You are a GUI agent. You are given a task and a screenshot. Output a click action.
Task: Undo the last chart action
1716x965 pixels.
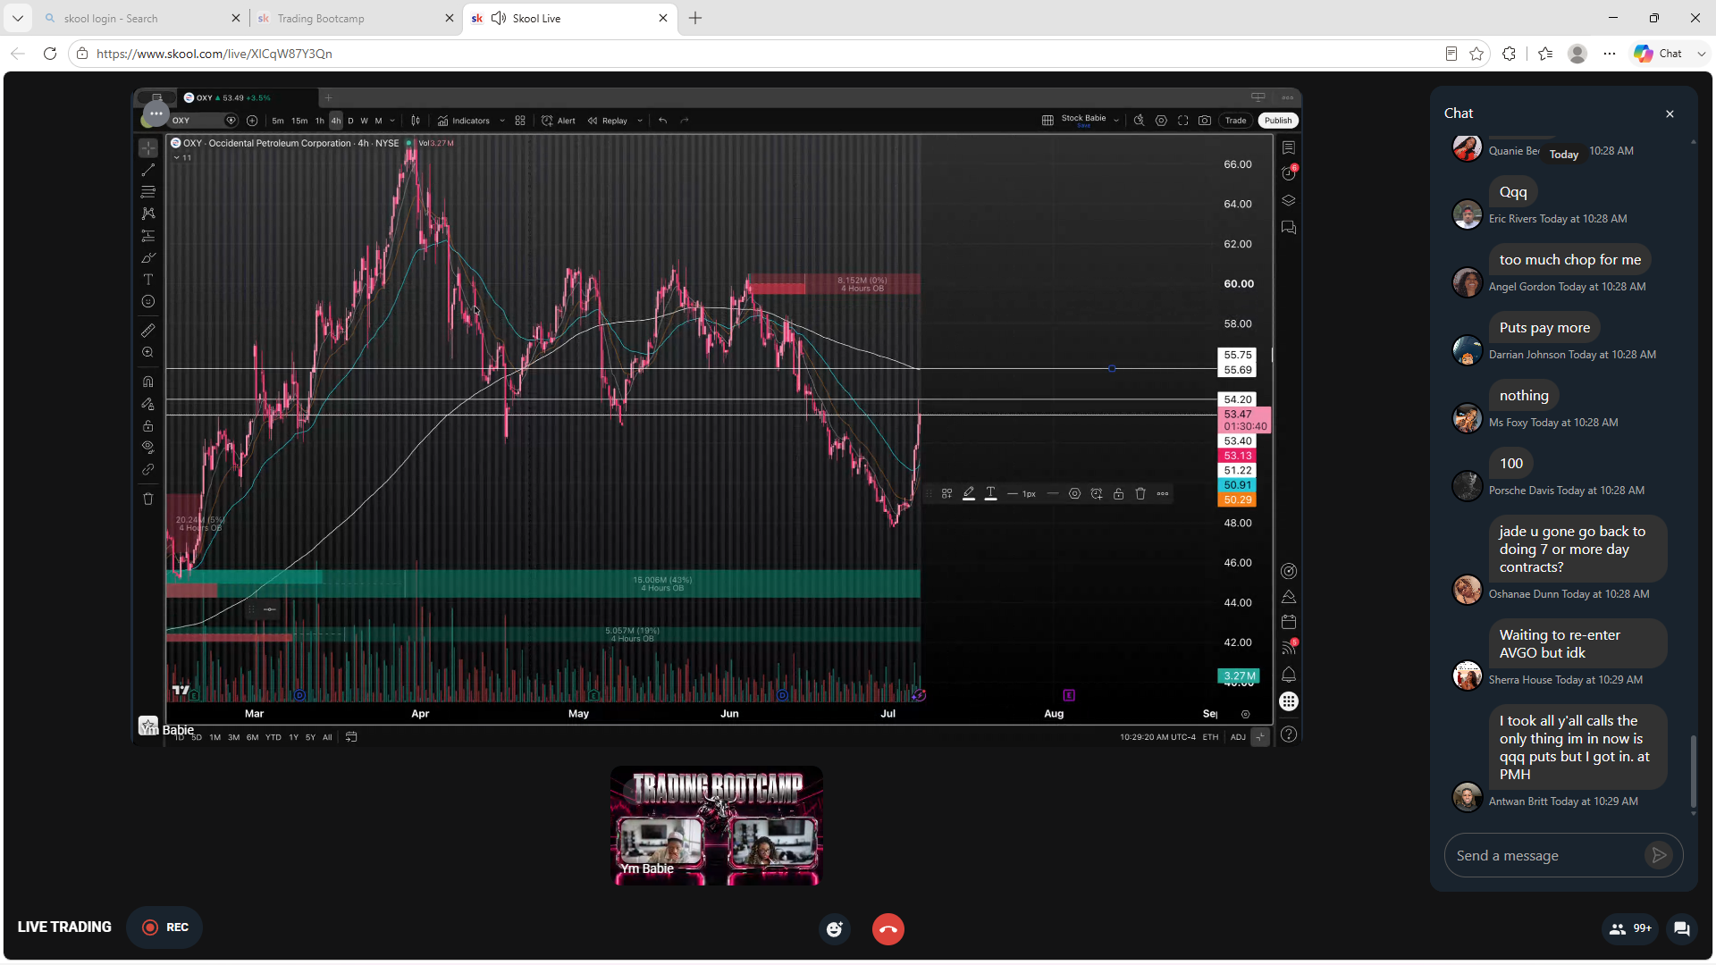663,121
